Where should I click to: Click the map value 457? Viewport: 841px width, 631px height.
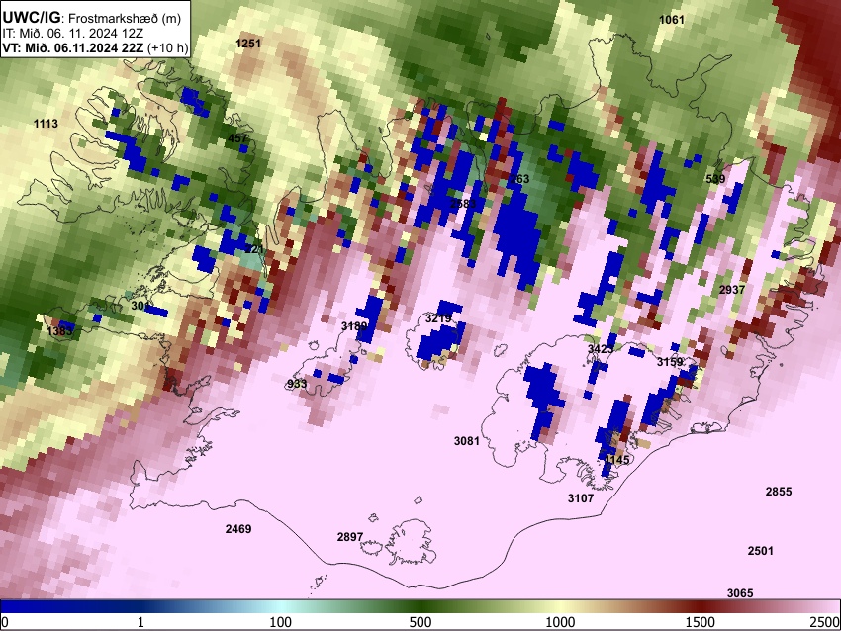point(238,138)
